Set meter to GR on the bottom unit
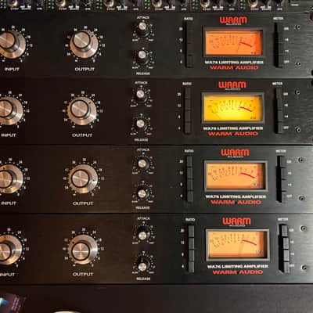313x313 pixels. click(285, 231)
